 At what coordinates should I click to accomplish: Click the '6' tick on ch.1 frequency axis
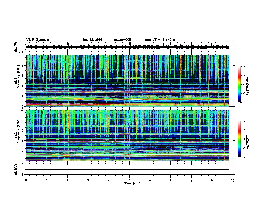tap(23, 76)
